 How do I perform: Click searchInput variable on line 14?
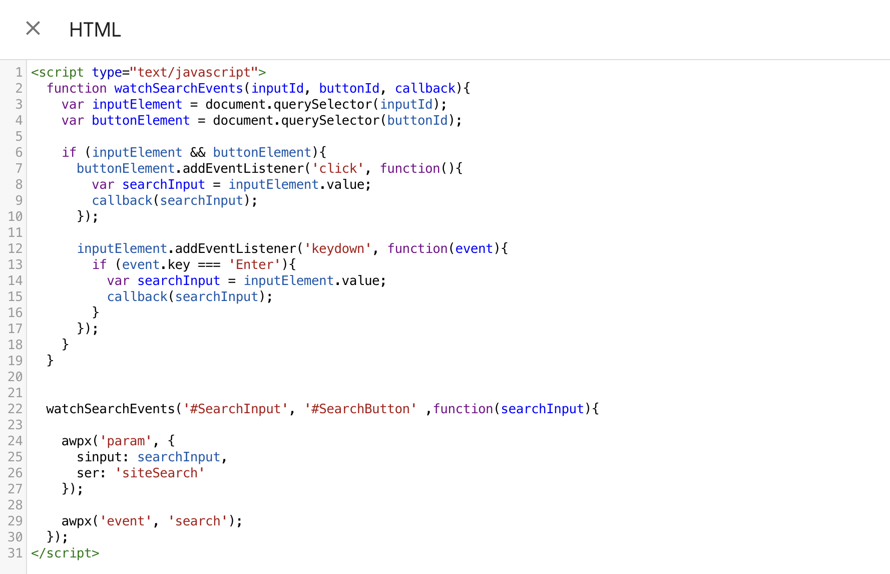(x=179, y=281)
